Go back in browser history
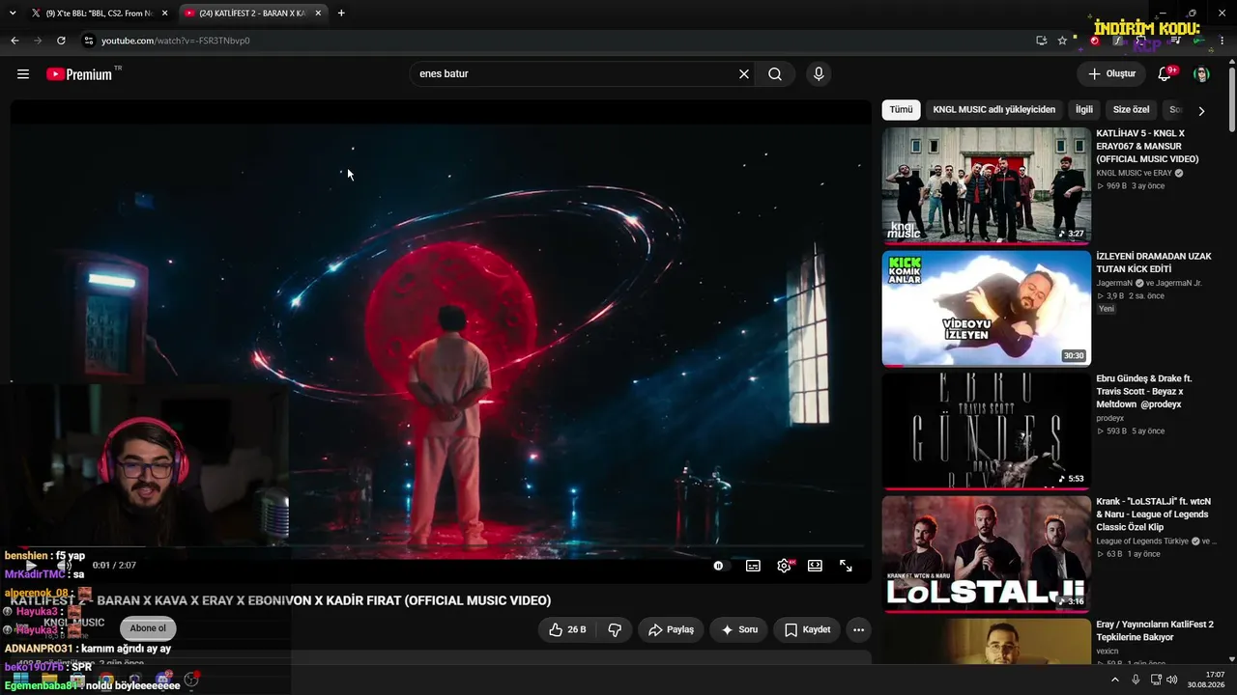Image resolution: width=1237 pixels, height=695 pixels. (x=14, y=41)
